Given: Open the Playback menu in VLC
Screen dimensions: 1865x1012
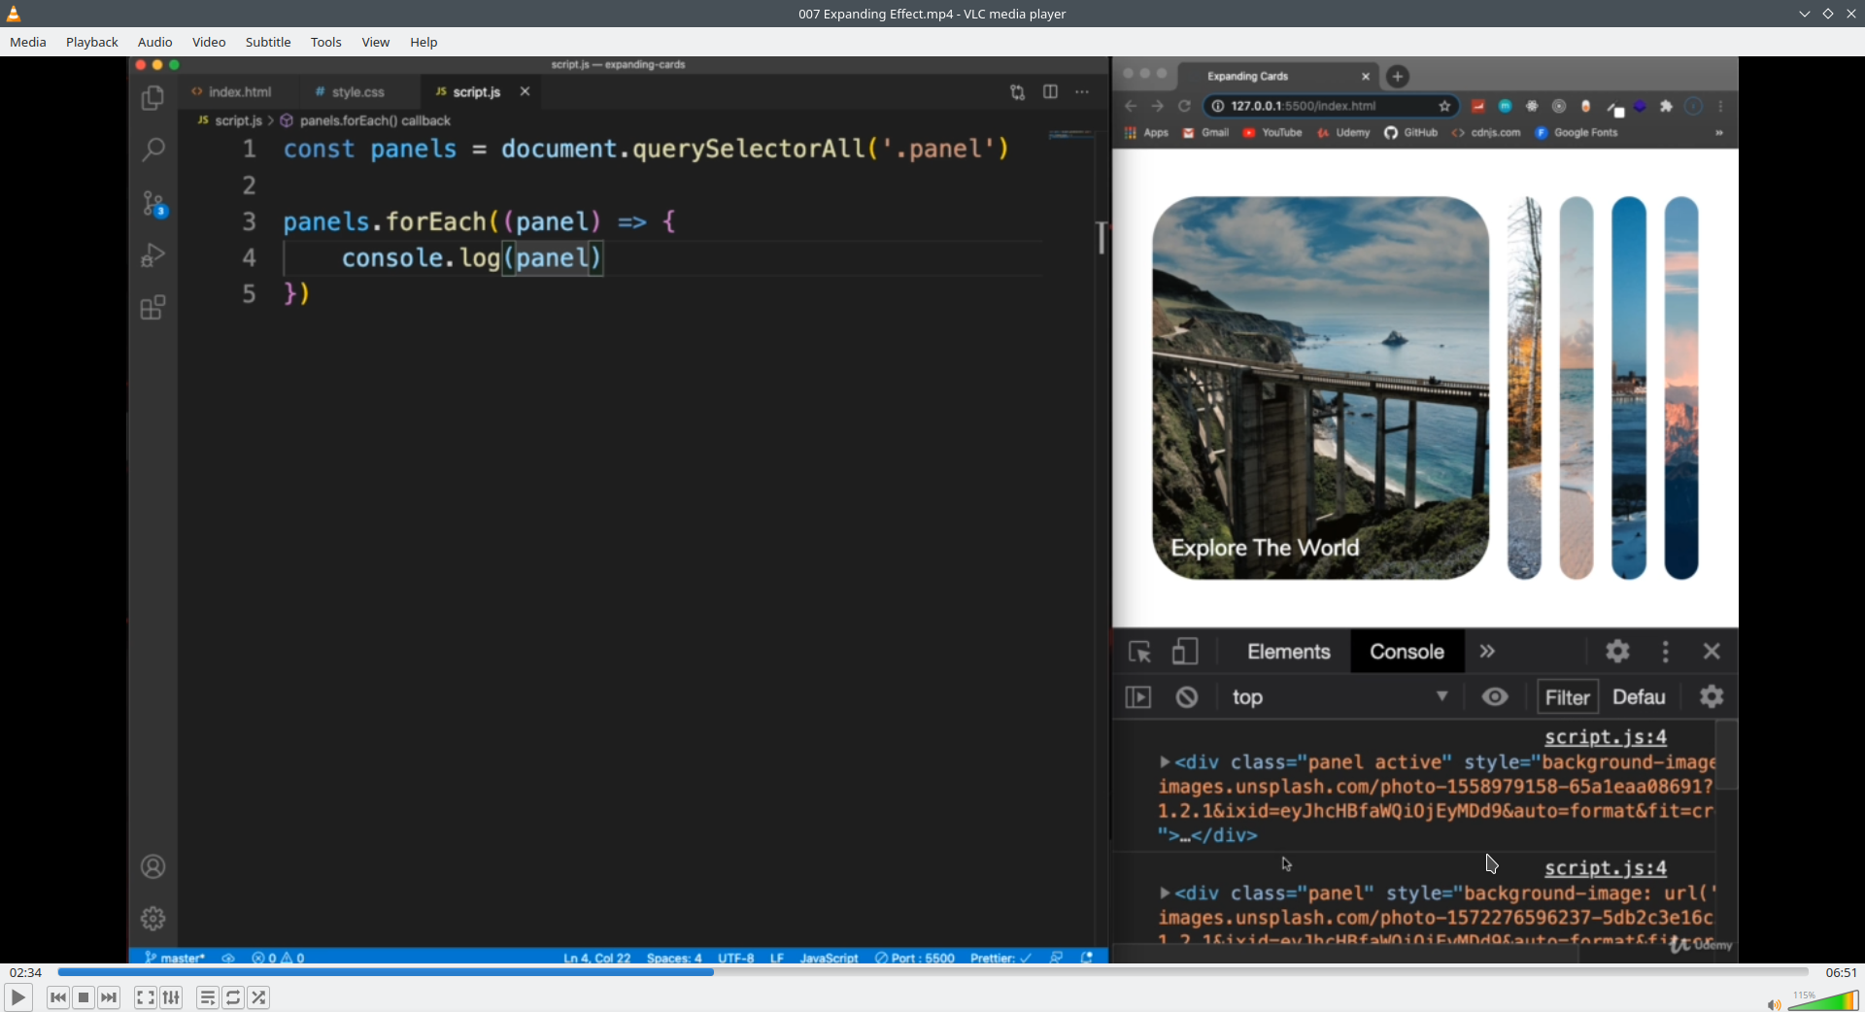Looking at the screenshot, I should (x=92, y=42).
